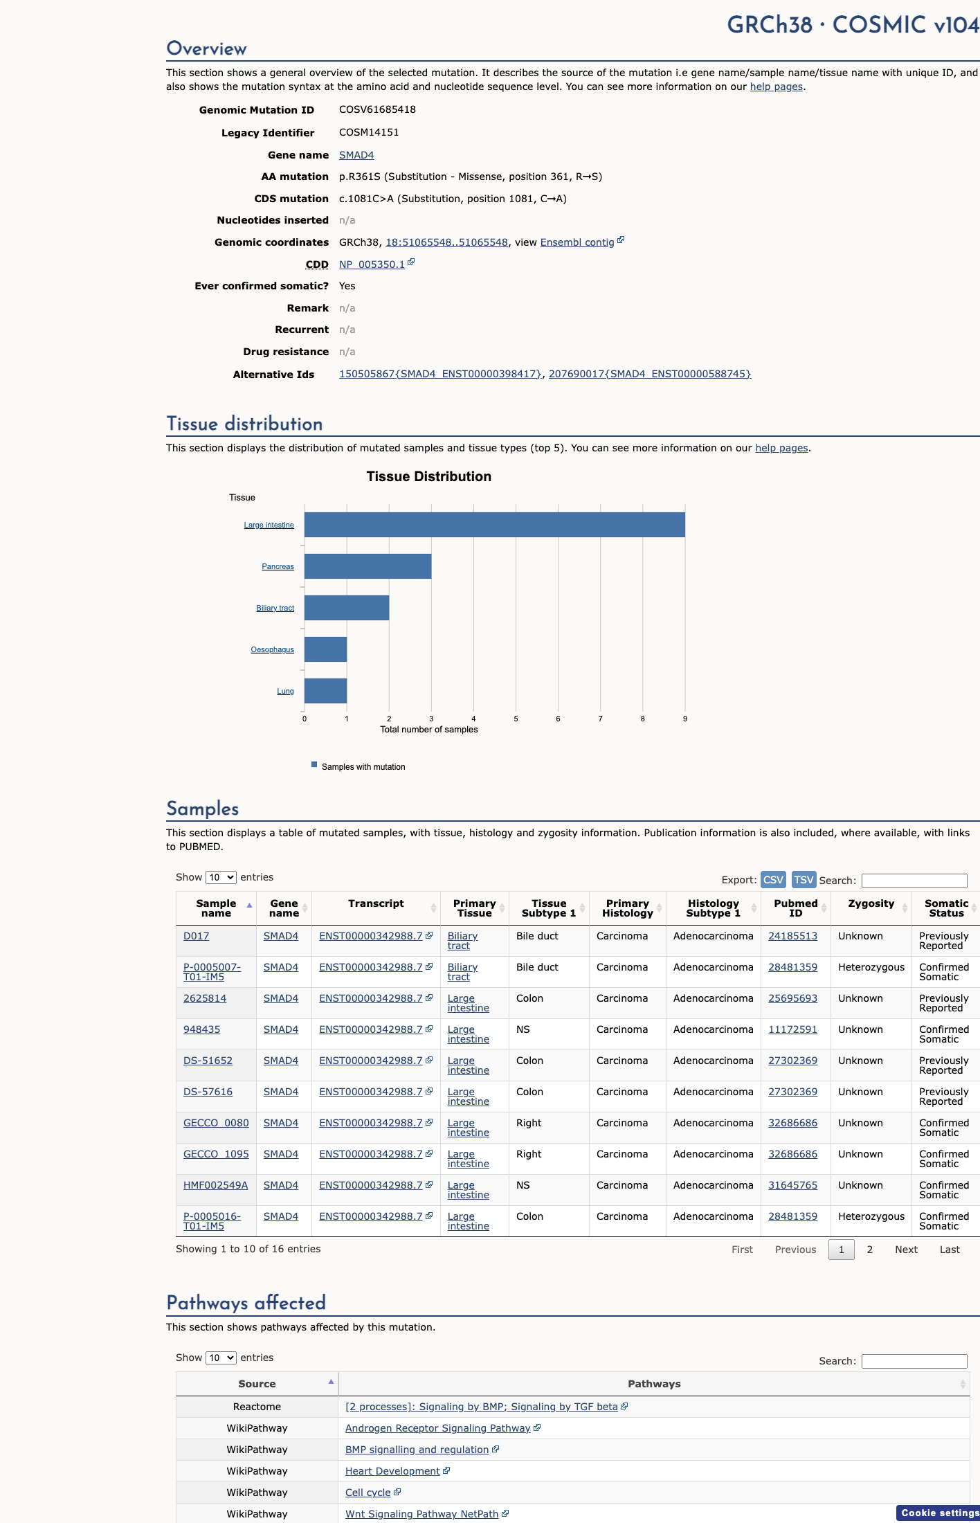This screenshot has height=1523, width=980.
Task: Open the SMAD4 gene name link in Overview
Action: point(356,155)
